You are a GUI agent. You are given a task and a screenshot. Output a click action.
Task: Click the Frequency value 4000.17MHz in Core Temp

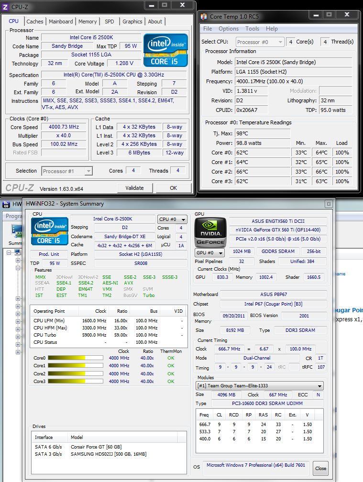pyautogui.click(x=294, y=81)
